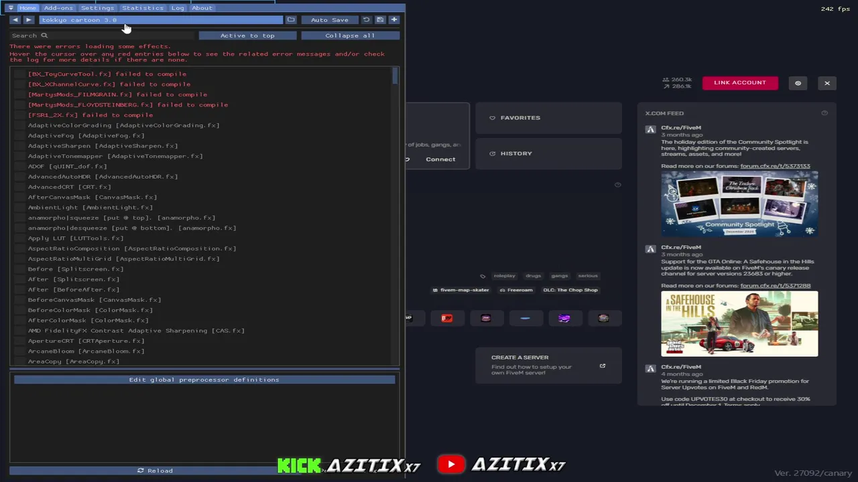Open Safehouse in the Hills thumbnail
The height and width of the screenshot is (482, 858).
click(x=739, y=323)
